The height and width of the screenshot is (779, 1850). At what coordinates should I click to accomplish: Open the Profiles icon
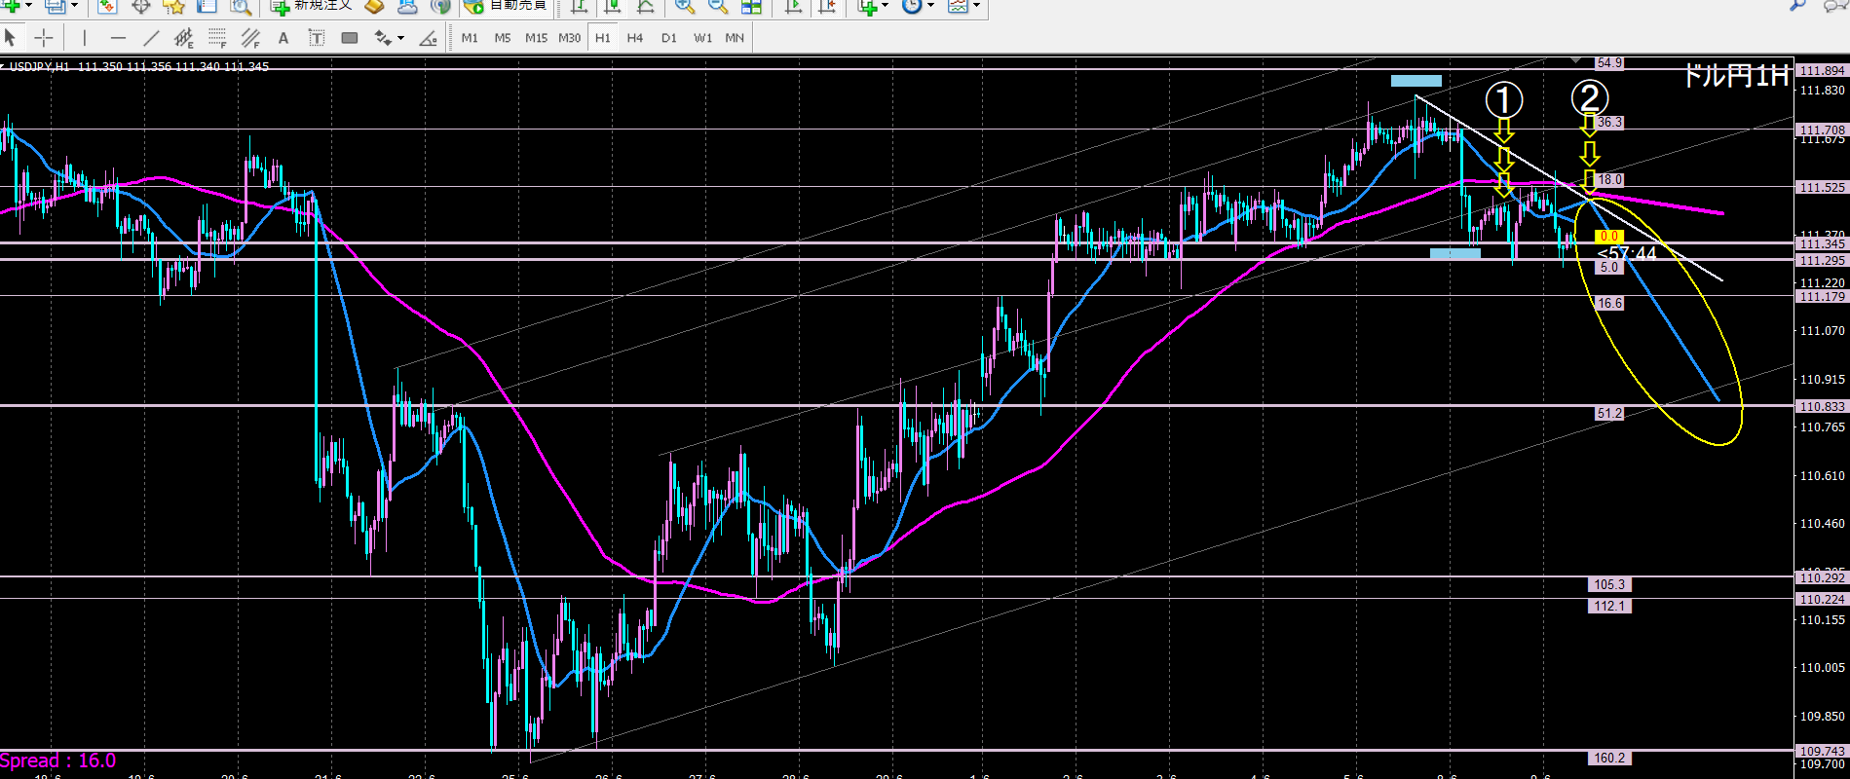(56, 6)
